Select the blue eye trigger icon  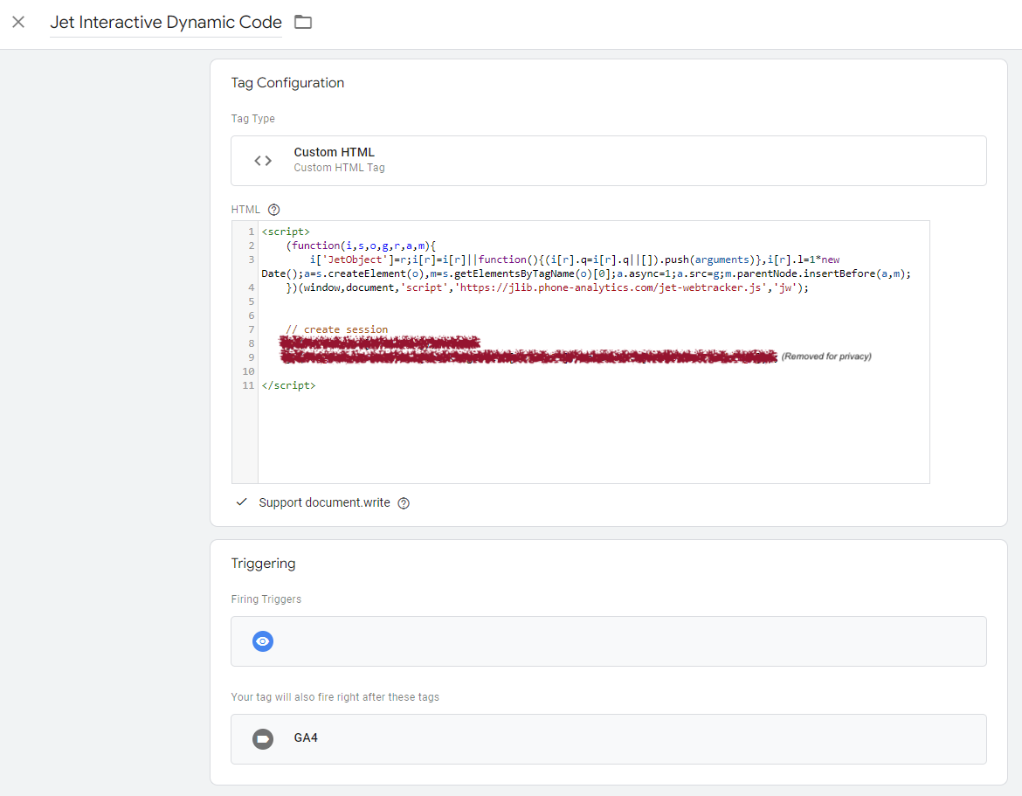click(263, 641)
